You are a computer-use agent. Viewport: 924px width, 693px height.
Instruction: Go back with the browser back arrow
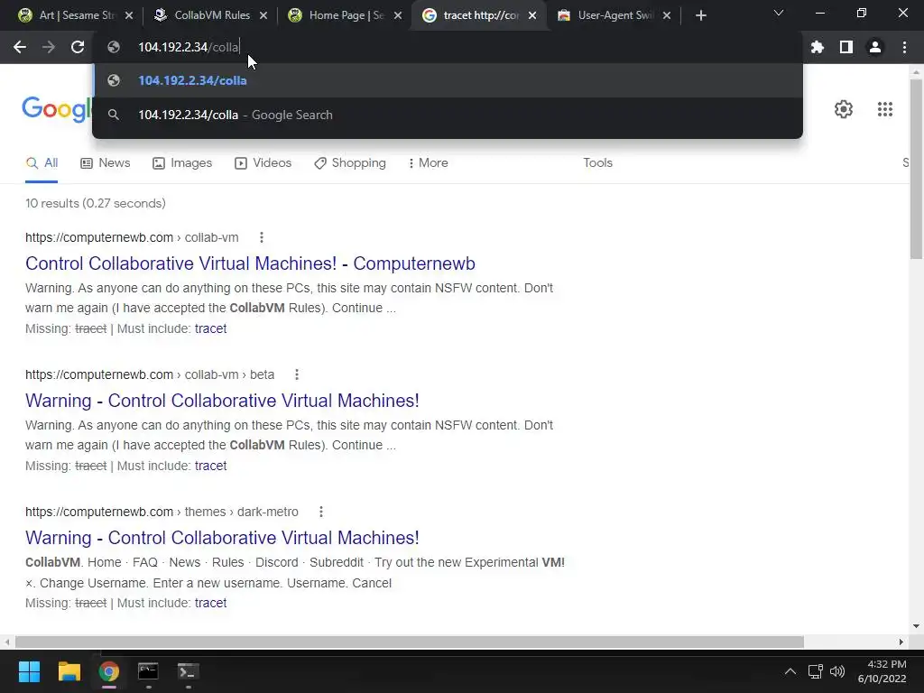[x=20, y=47]
